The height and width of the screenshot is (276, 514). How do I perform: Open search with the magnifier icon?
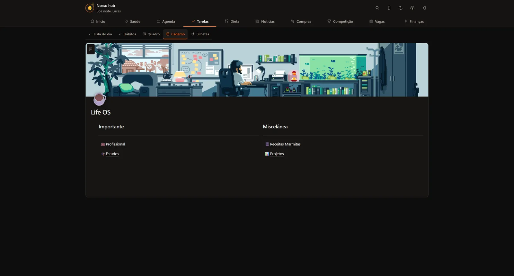point(377,8)
